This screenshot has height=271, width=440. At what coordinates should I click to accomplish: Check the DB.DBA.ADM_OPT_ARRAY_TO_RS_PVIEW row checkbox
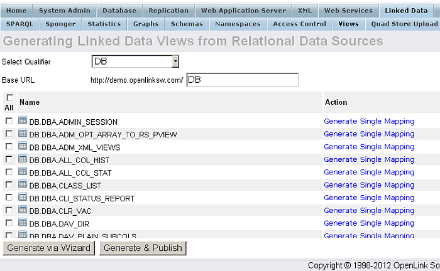(9, 134)
